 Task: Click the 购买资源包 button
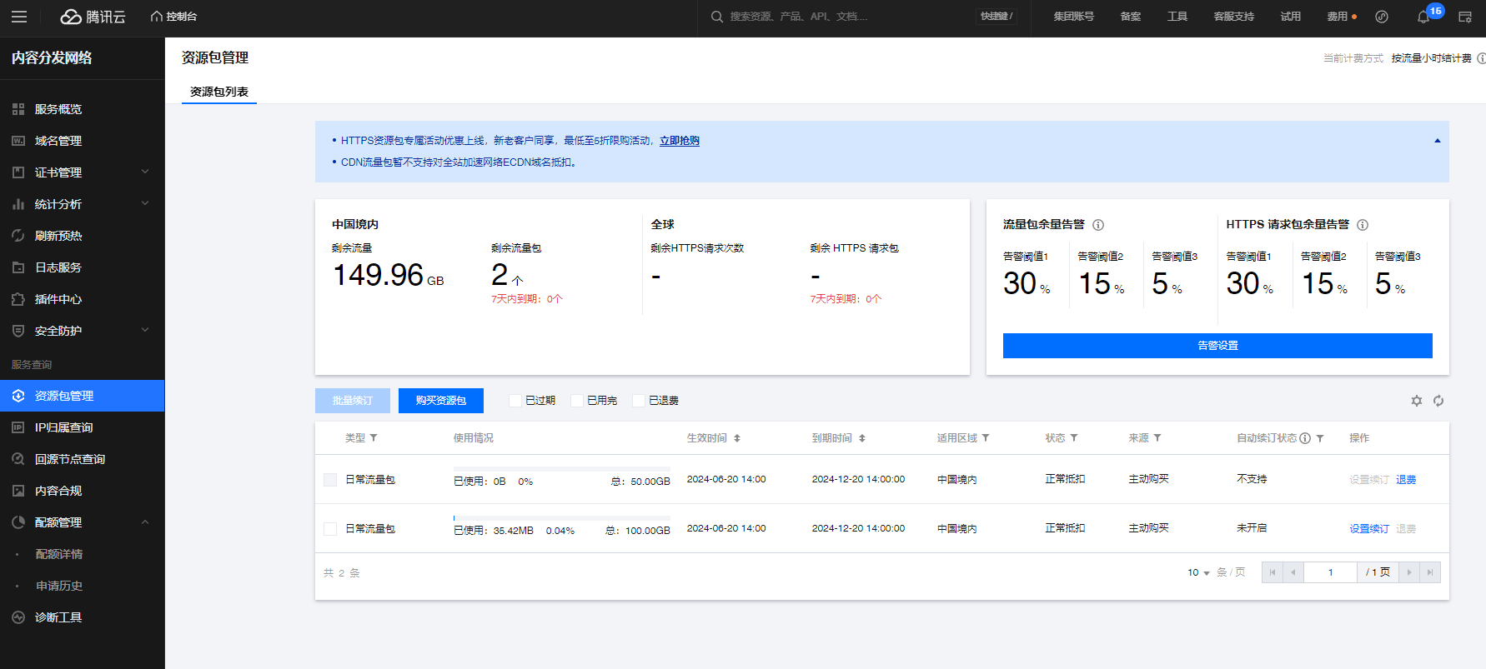[x=441, y=401]
